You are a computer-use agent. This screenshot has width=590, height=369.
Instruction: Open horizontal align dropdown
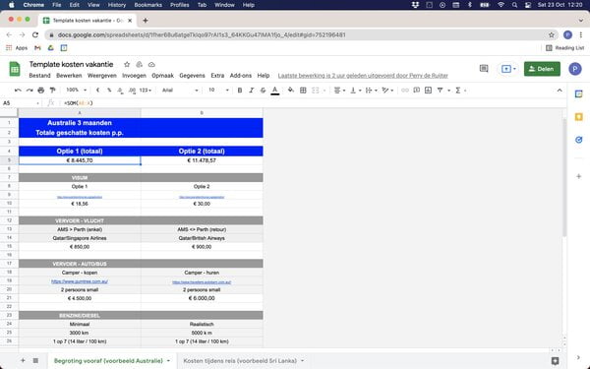click(339, 91)
